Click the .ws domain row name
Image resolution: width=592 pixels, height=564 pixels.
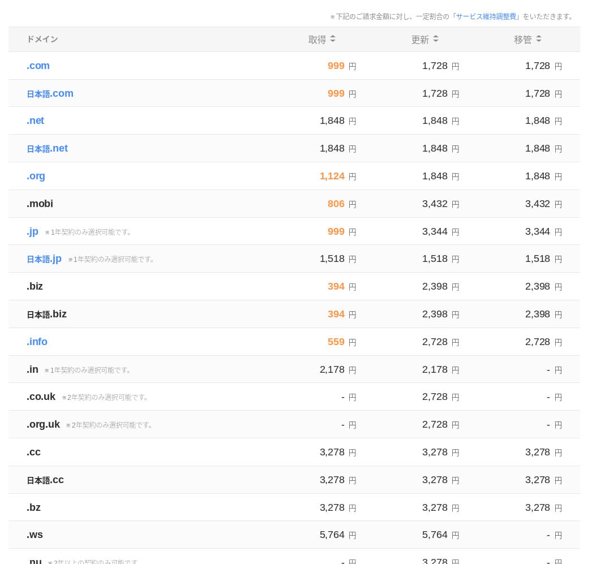tap(35, 535)
